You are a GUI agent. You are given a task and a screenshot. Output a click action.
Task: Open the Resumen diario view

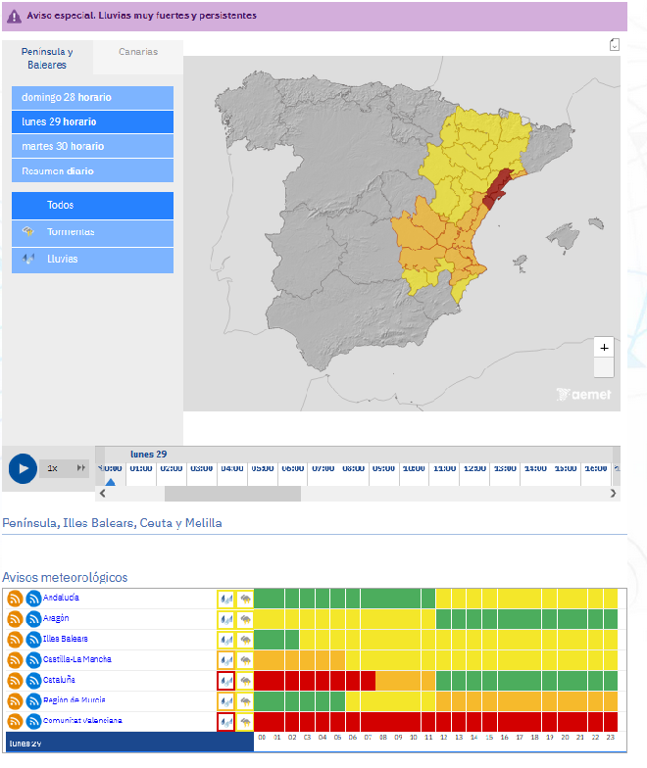click(x=92, y=170)
